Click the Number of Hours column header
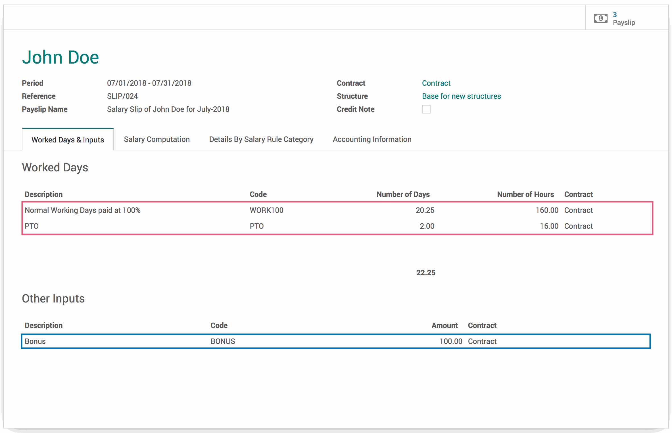Image resolution: width=672 pixels, height=433 pixels. point(525,194)
